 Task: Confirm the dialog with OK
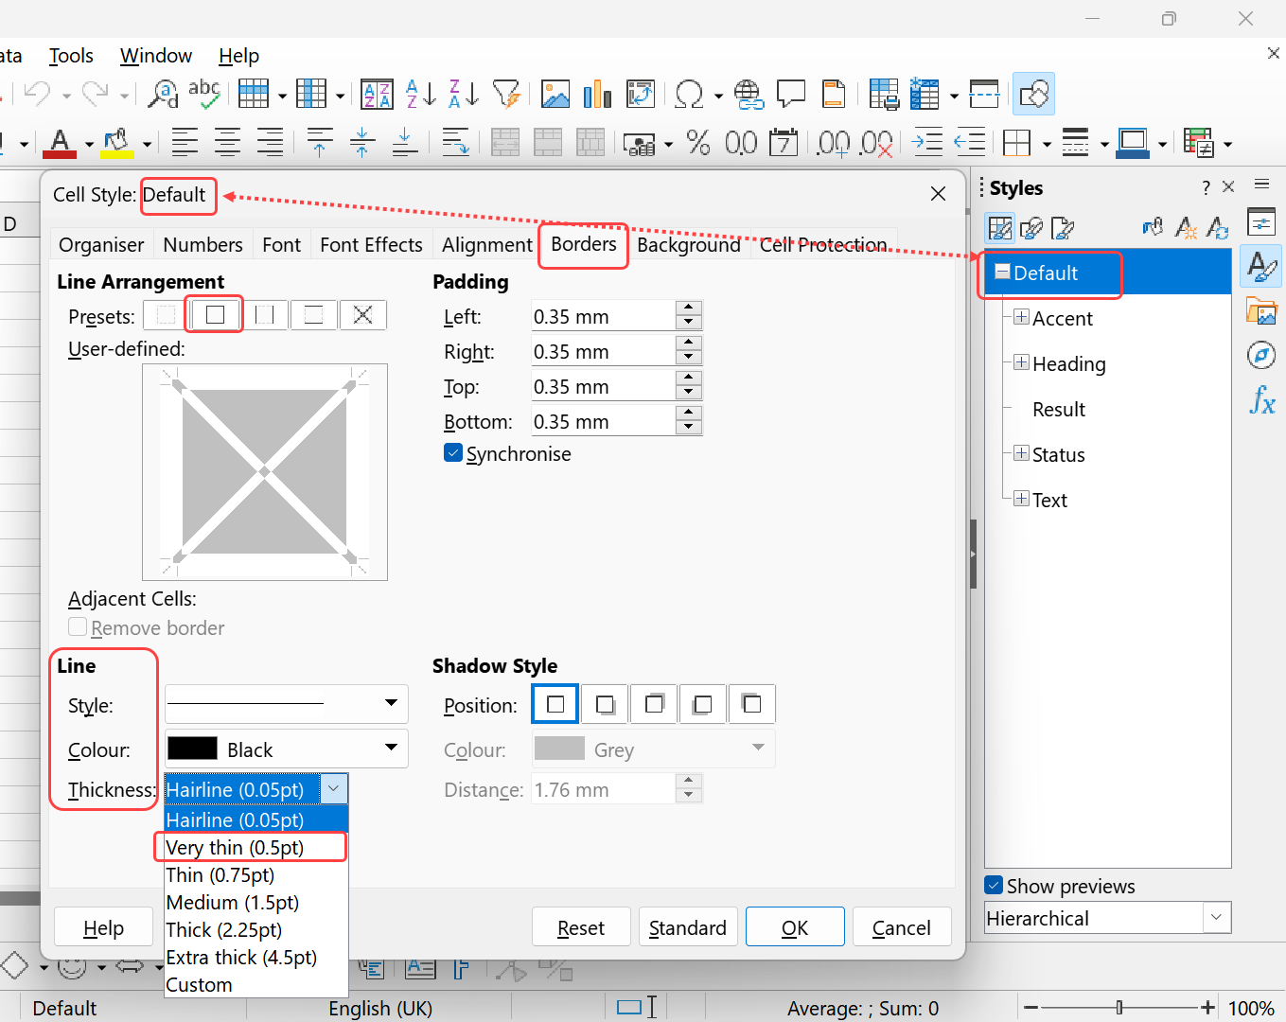tap(795, 926)
